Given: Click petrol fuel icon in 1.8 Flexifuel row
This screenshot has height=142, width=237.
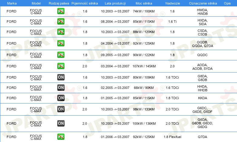Looking at the screenshot, I should (61, 137).
